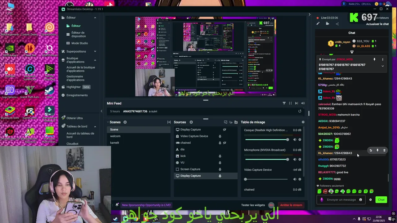Open mixer gear for Video Capture Device
The height and width of the screenshot is (223, 397).
tap(300, 179)
